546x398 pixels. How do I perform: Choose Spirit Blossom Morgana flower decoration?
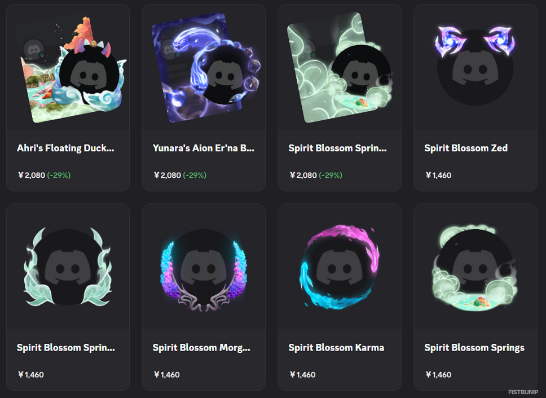[204, 269]
